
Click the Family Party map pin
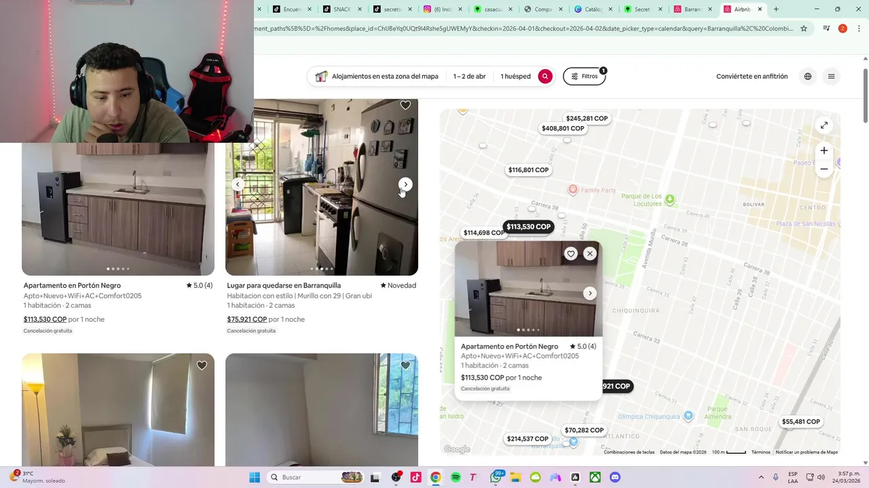coord(572,190)
